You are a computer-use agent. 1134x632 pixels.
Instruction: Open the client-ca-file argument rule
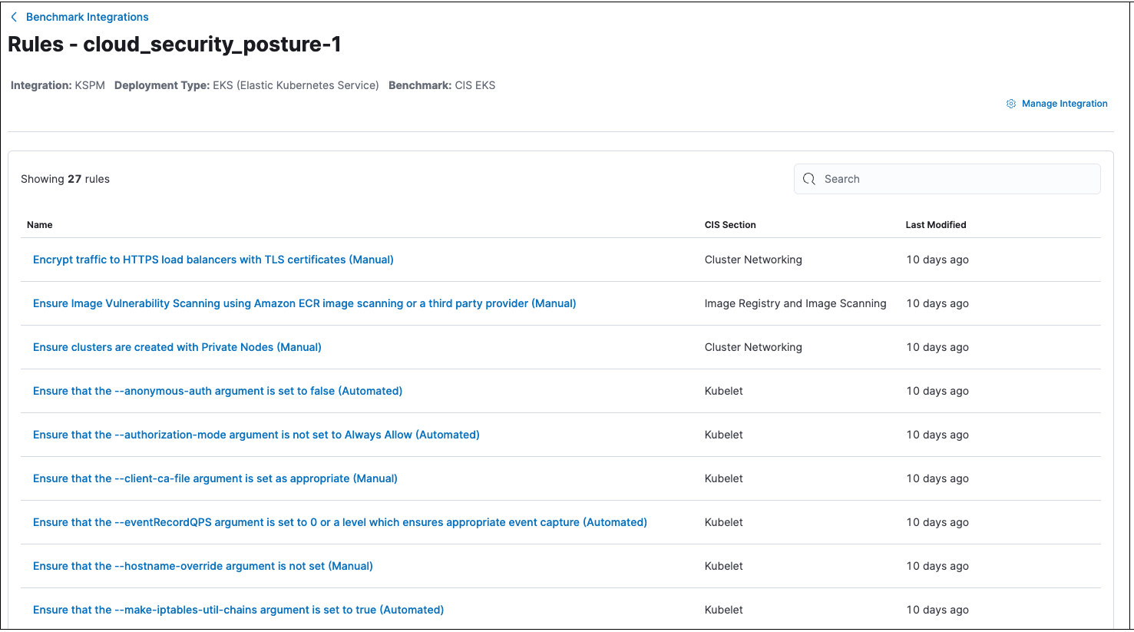pos(215,478)
